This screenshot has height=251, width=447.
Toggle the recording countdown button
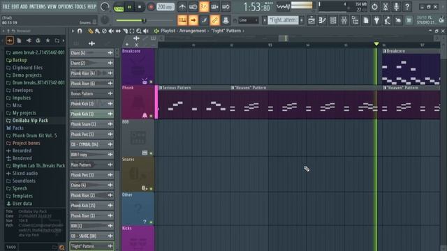point(204,6)
